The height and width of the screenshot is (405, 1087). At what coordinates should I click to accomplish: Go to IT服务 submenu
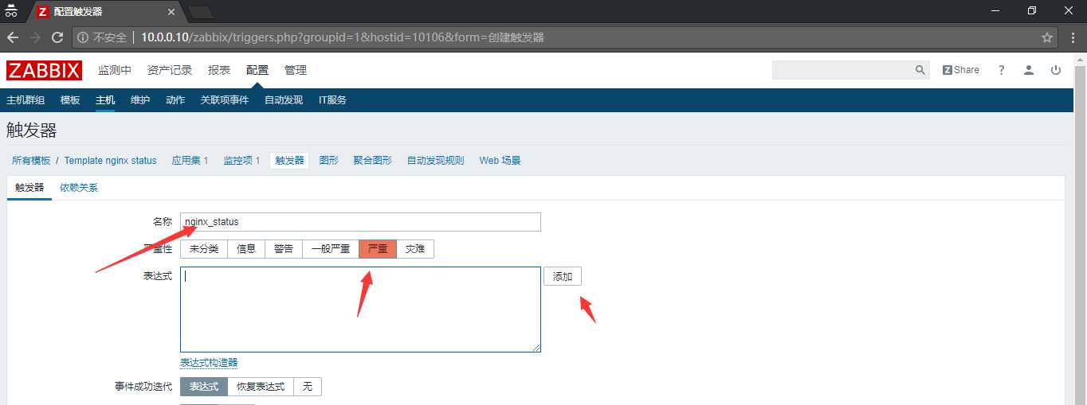332,100
